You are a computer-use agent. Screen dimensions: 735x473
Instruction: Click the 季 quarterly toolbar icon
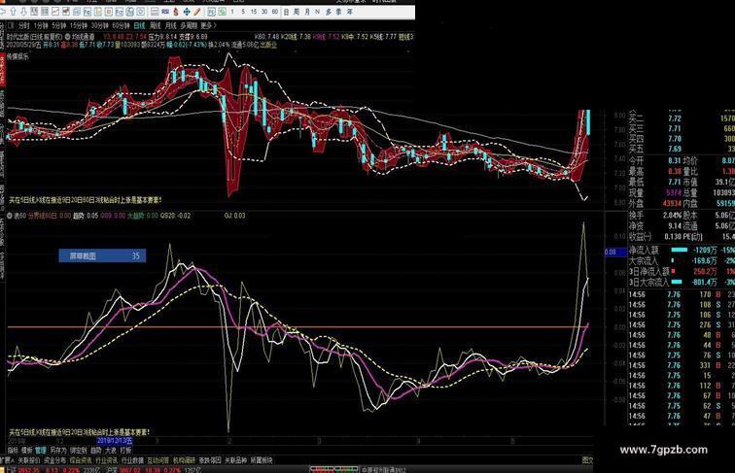(x=338, y=12)
